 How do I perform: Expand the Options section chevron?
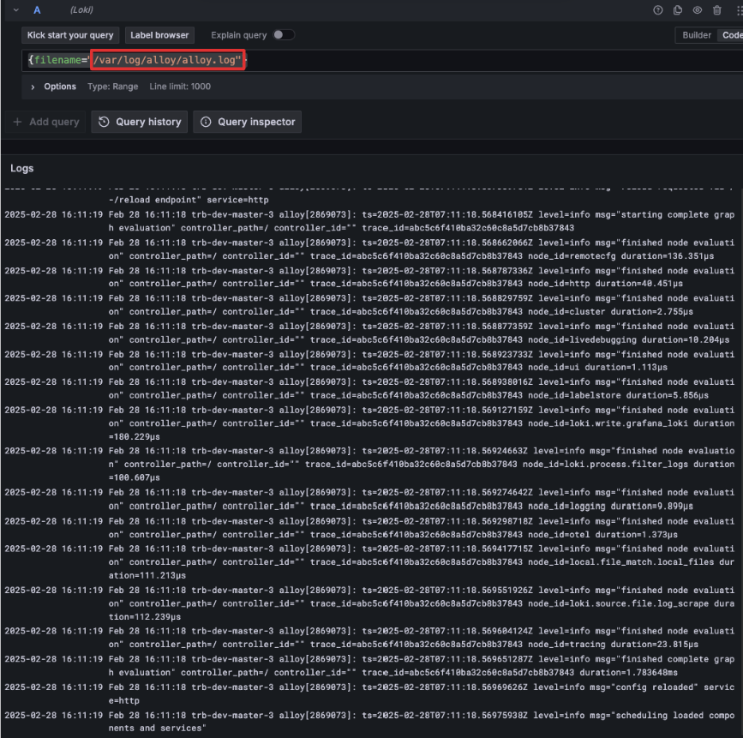click(x=33, y=87)
